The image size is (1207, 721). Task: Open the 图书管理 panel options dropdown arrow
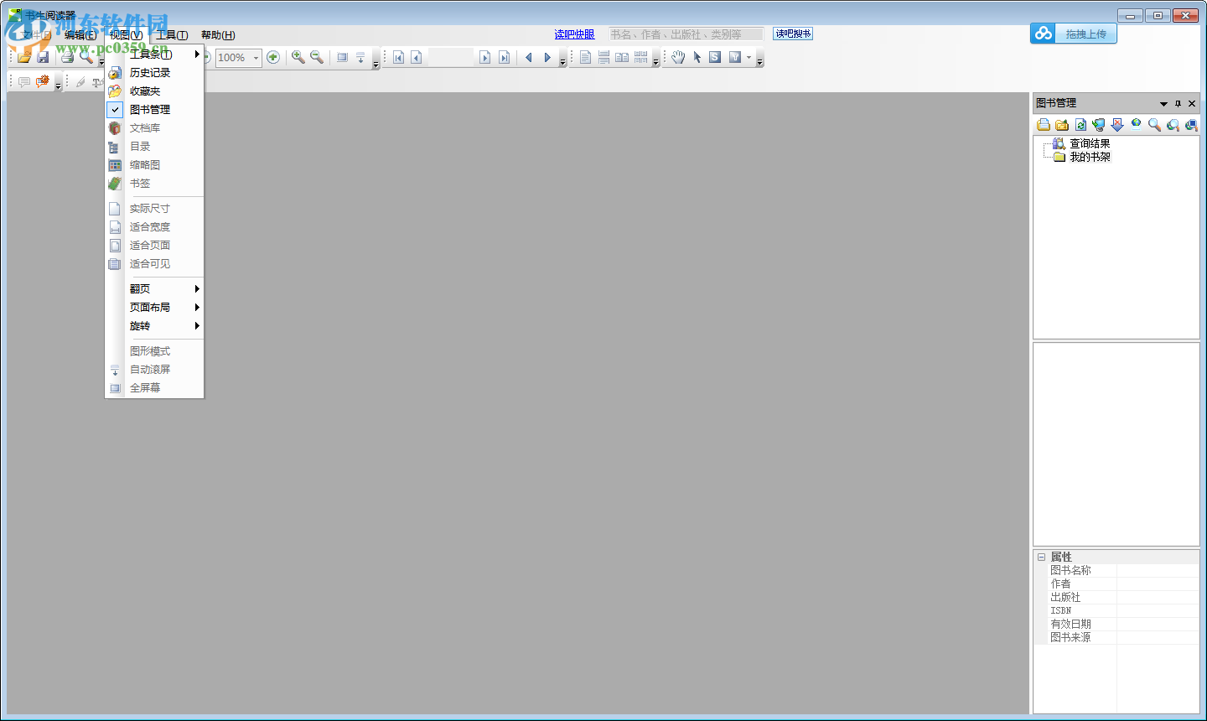[x=1163, y=103]
